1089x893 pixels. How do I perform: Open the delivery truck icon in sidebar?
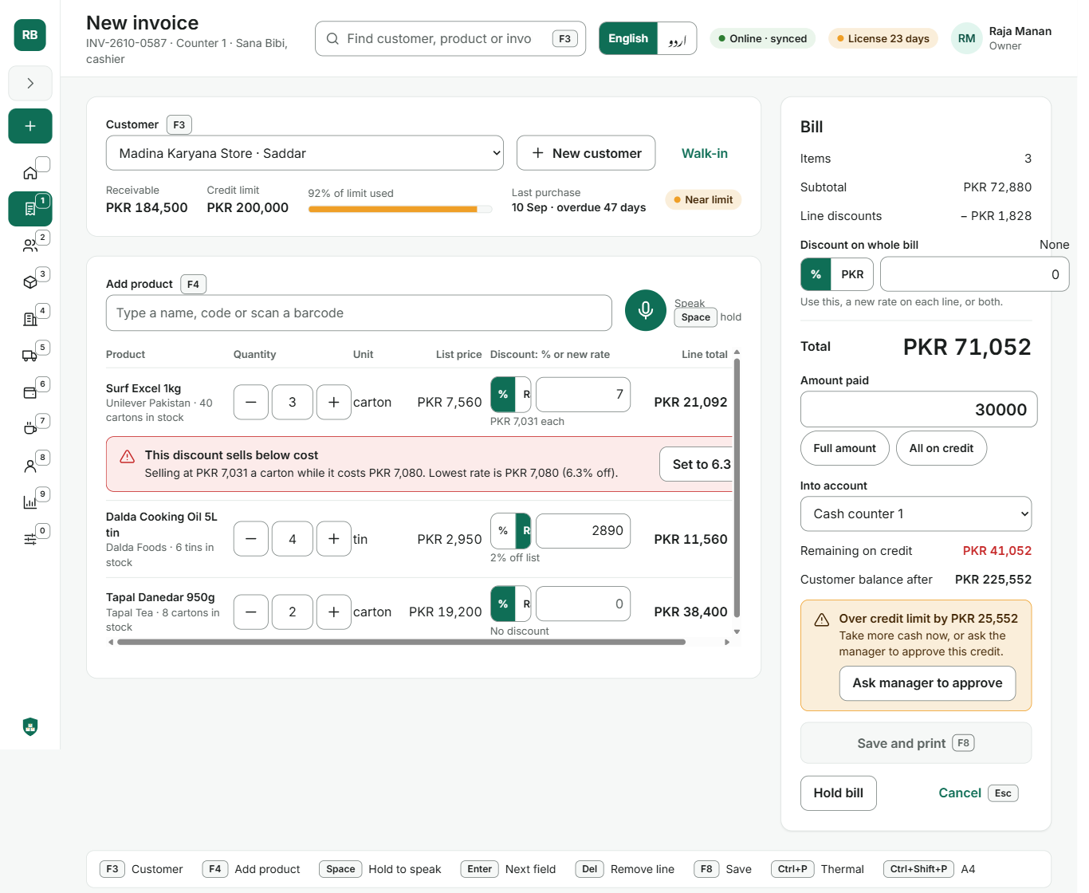[x=30, y=356]
